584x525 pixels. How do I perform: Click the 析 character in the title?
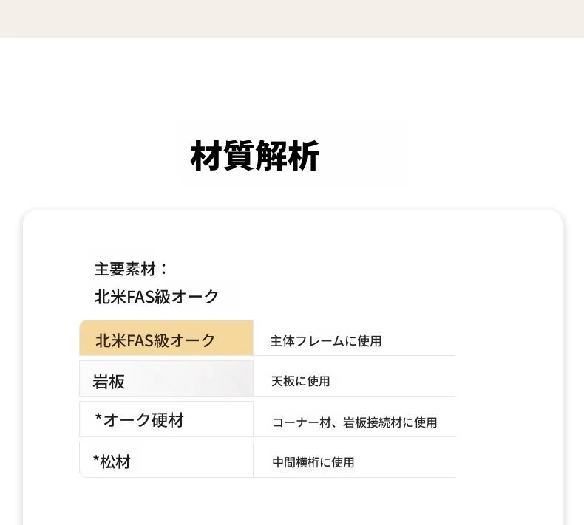(304, 156)
